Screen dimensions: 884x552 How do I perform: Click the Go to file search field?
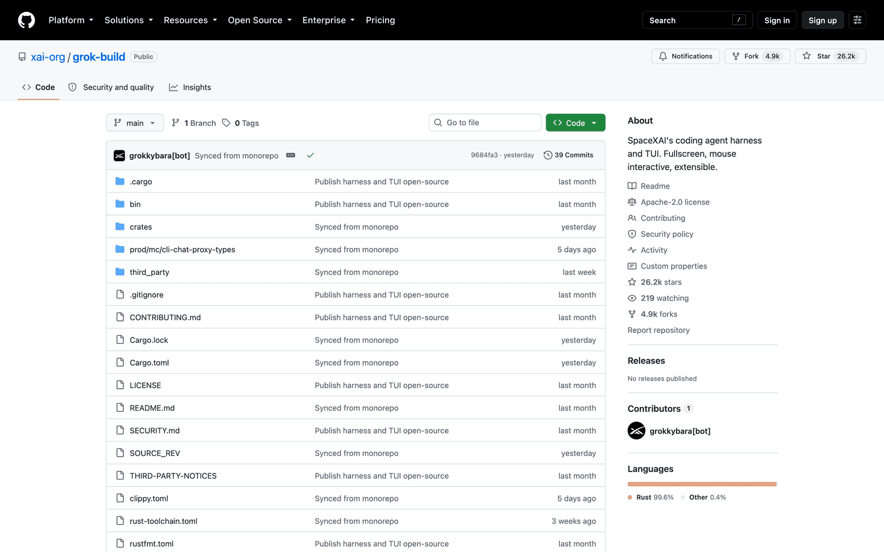click(485, 123)
